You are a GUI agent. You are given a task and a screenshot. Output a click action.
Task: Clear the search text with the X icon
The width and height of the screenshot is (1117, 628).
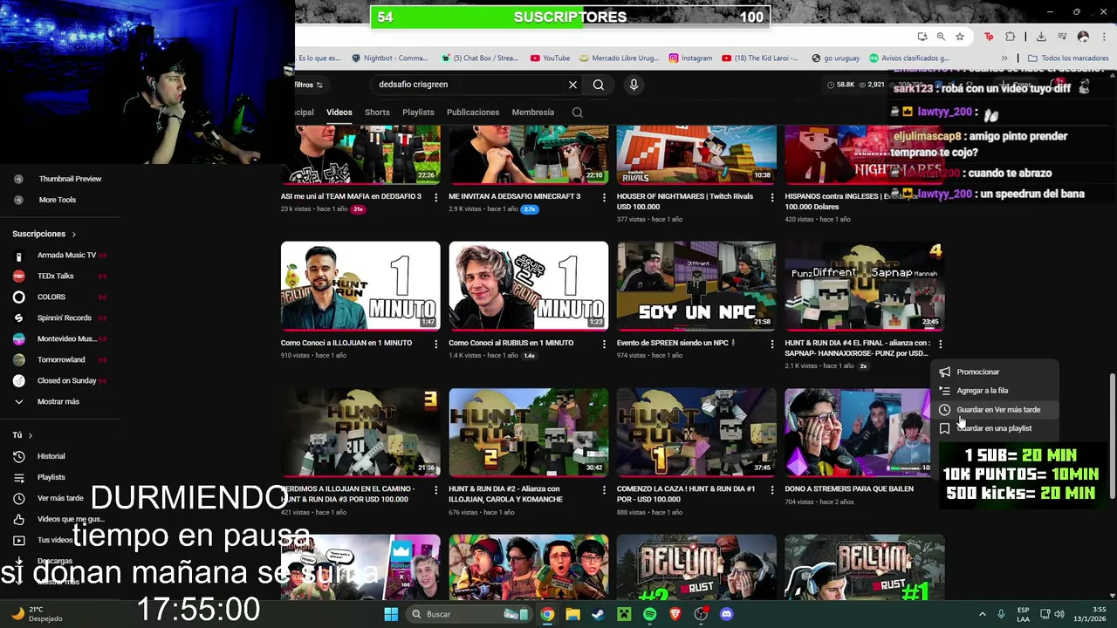pyautogui.click(x=572, y=85)
